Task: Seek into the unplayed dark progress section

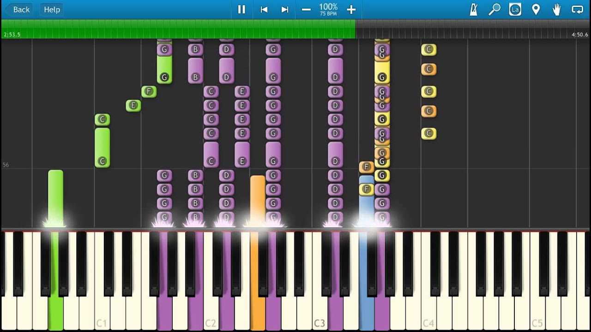Action: 473,29
